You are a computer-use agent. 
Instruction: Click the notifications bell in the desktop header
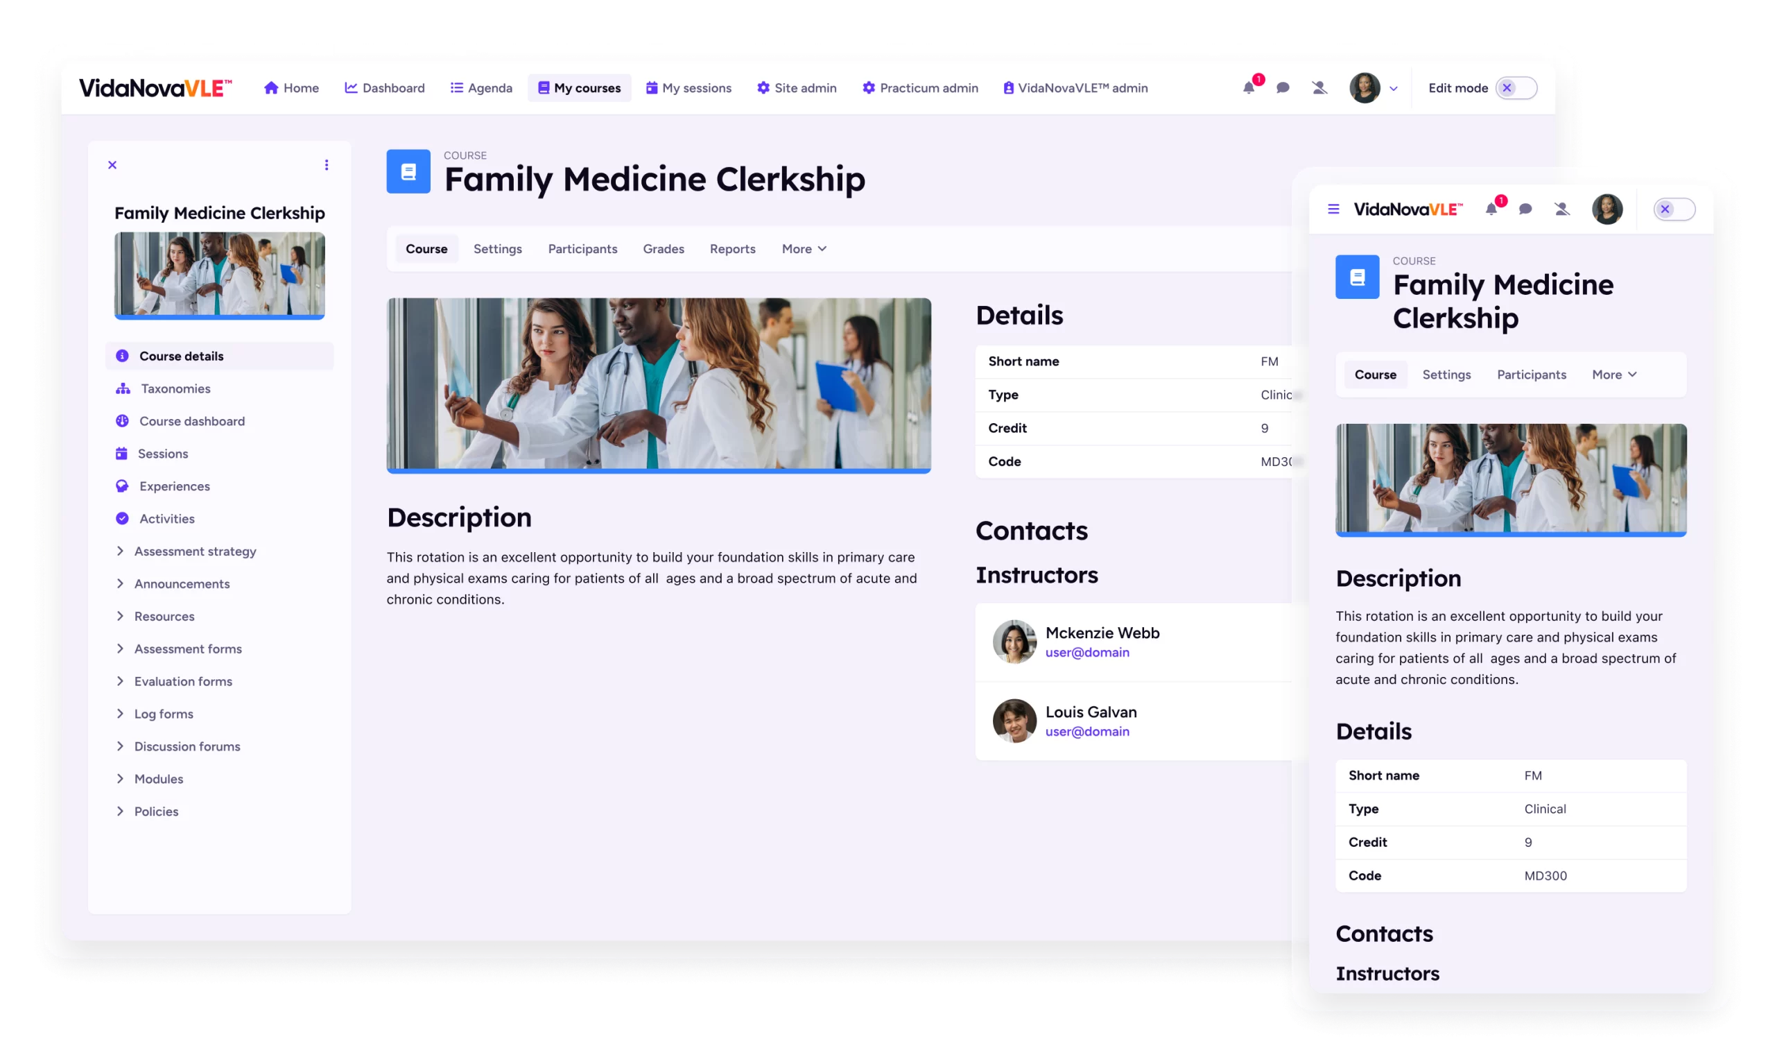coord(1249,88)
